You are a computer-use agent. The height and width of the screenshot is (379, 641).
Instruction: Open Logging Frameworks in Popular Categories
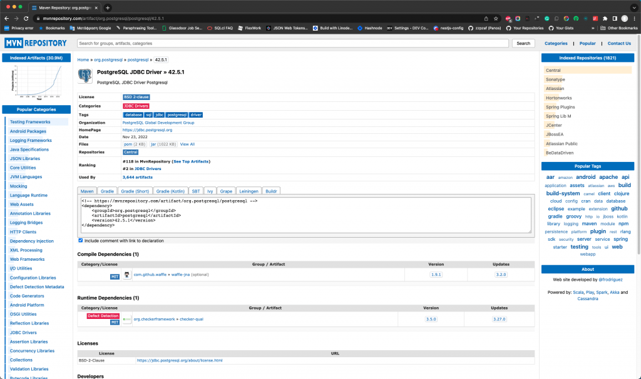coord(31,140)
